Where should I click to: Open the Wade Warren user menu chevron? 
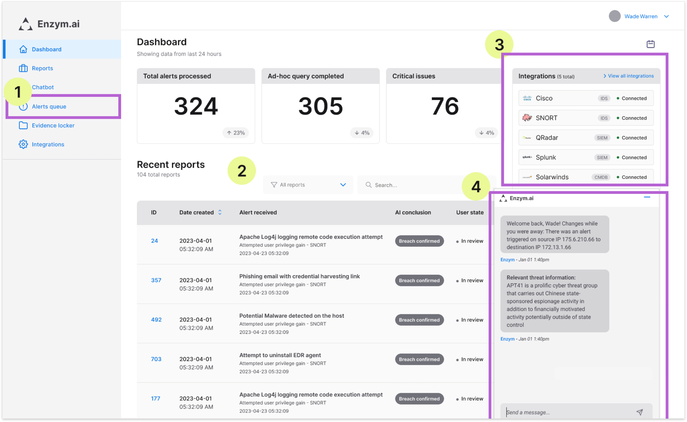click(666, 16)
